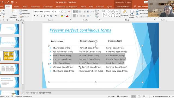
Task: Click the text highlight color swatch
Action: (x=62, y=16)
